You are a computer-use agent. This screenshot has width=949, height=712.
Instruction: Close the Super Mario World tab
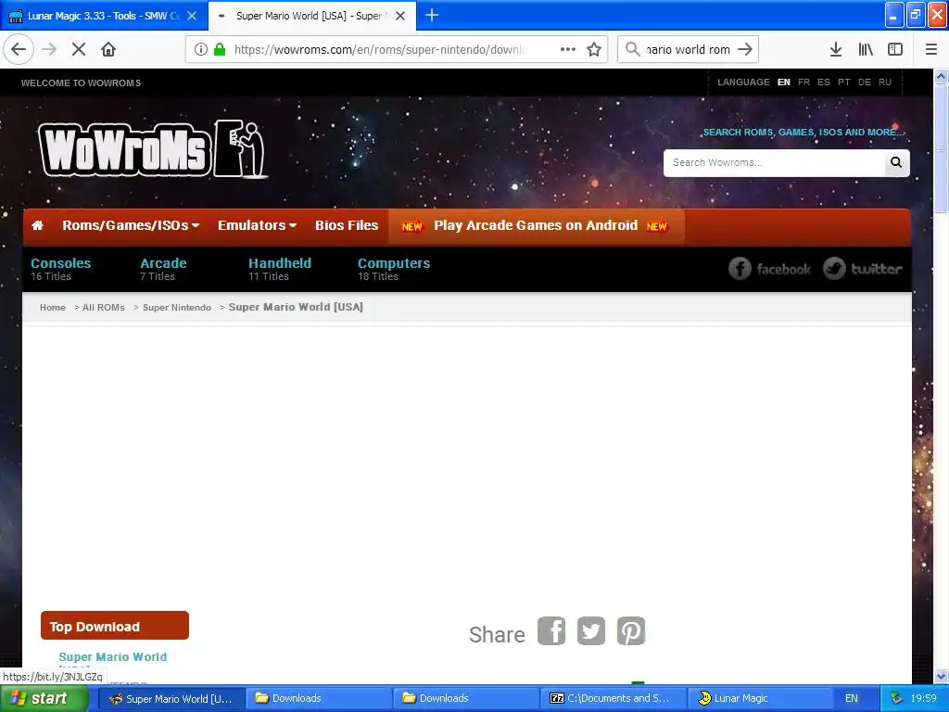click(x=400, y=16)
